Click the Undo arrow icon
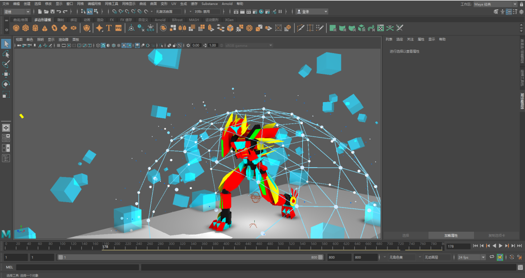 tap(59, 11)
